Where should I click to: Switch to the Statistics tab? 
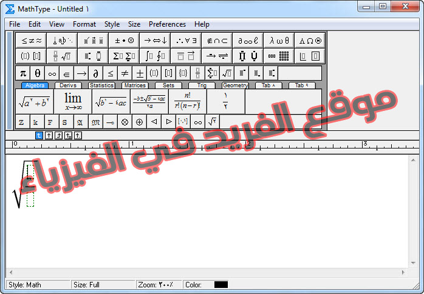click(101, 85)
